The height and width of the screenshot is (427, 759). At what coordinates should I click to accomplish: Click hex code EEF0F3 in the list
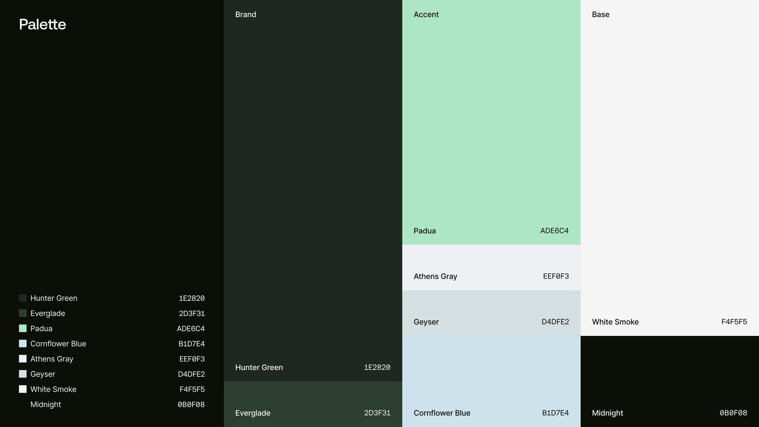point(192,359)
